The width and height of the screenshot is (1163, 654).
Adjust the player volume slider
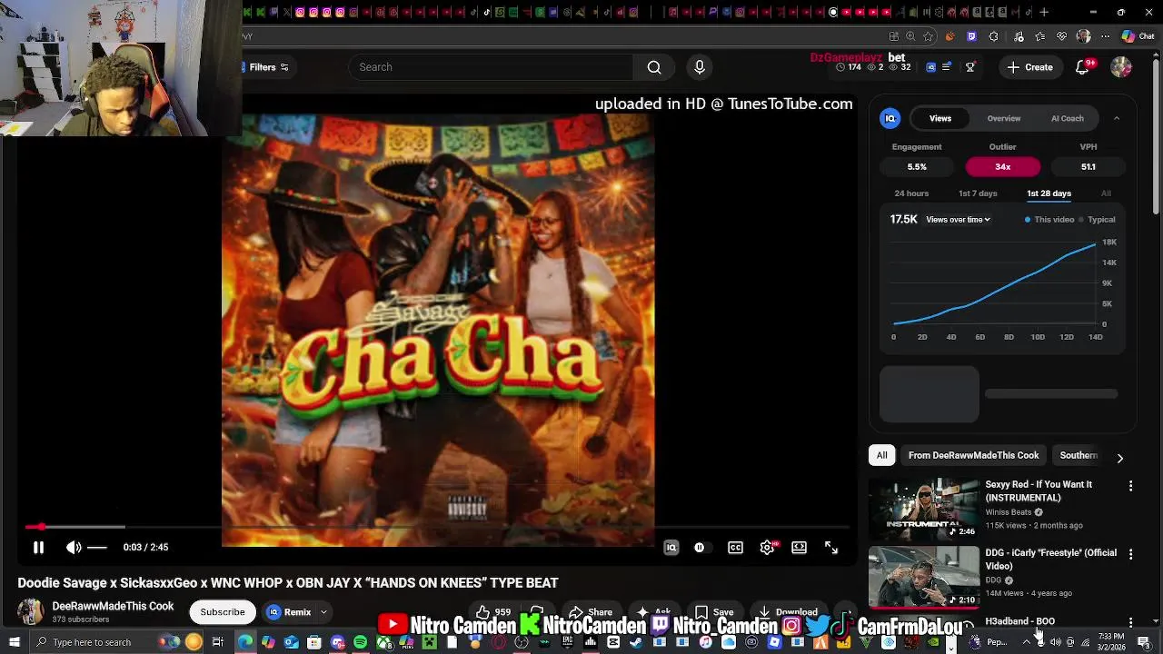point(97,548)
